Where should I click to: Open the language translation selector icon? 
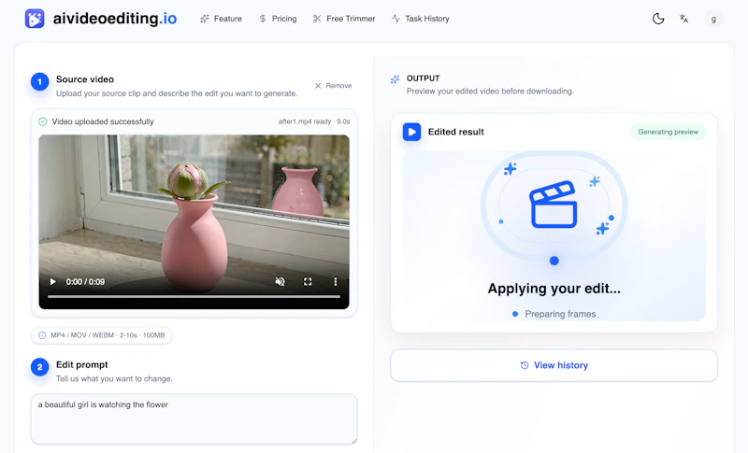pos(683,19)
